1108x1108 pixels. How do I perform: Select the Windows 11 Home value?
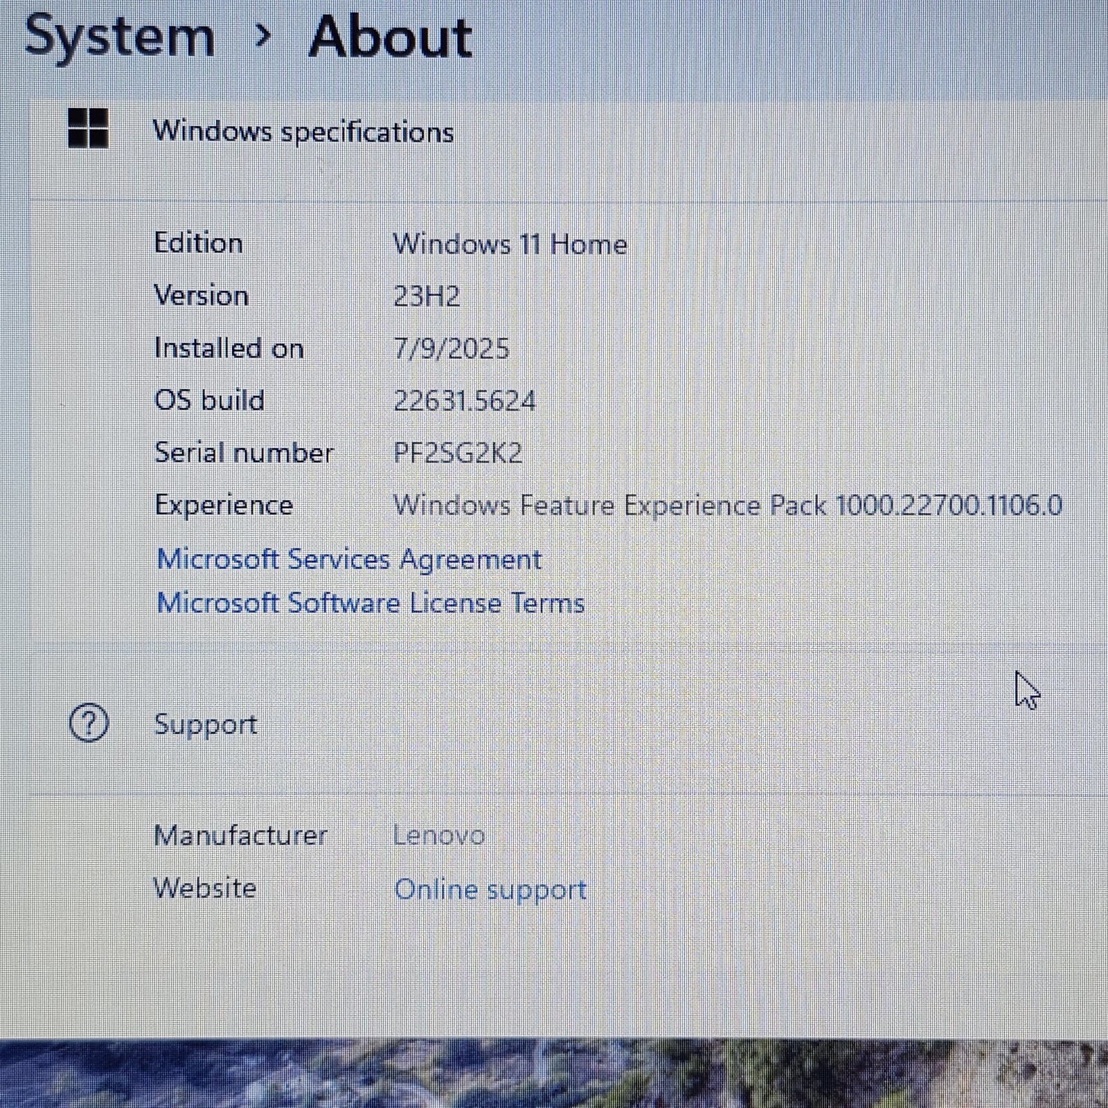[510, 244]
